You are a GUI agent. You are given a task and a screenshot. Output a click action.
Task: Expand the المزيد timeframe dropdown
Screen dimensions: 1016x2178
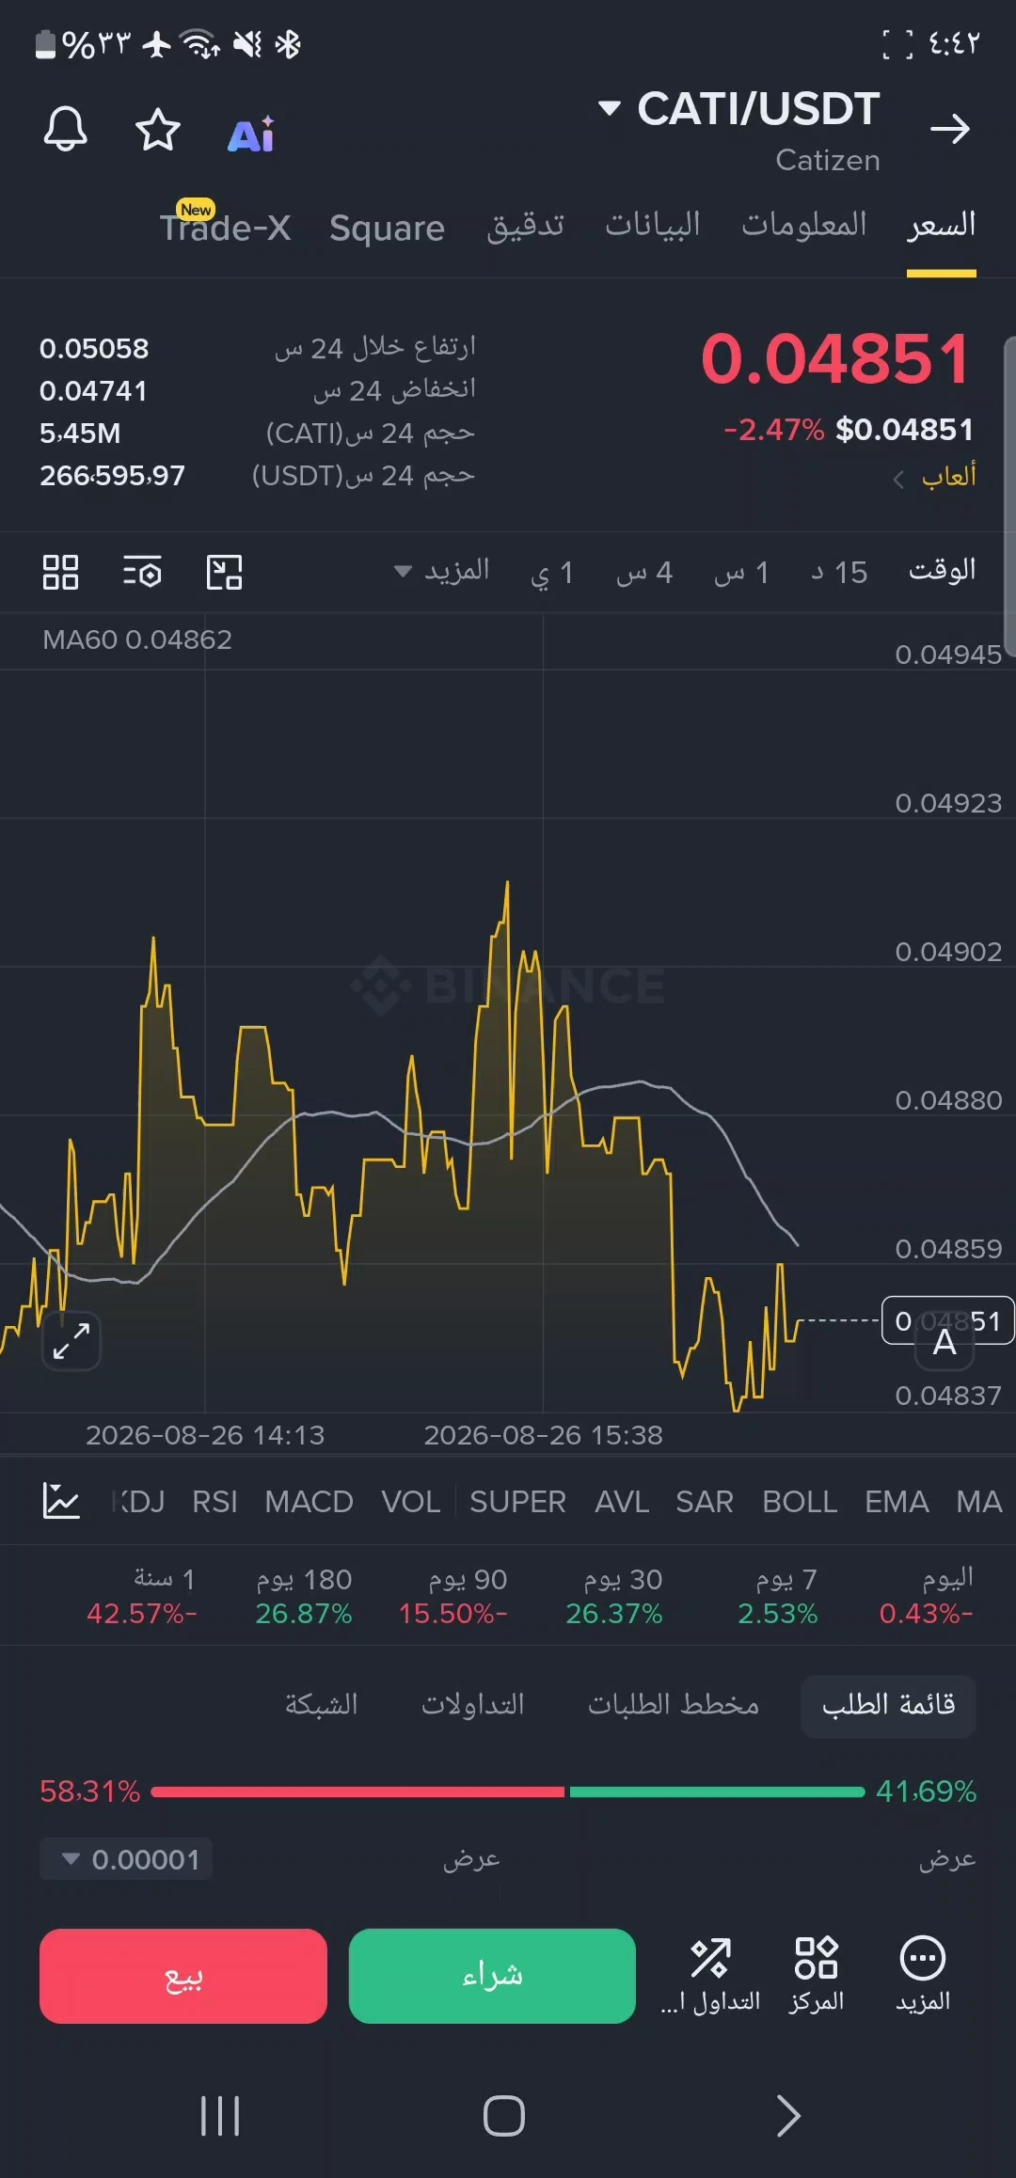click(441, 571)
